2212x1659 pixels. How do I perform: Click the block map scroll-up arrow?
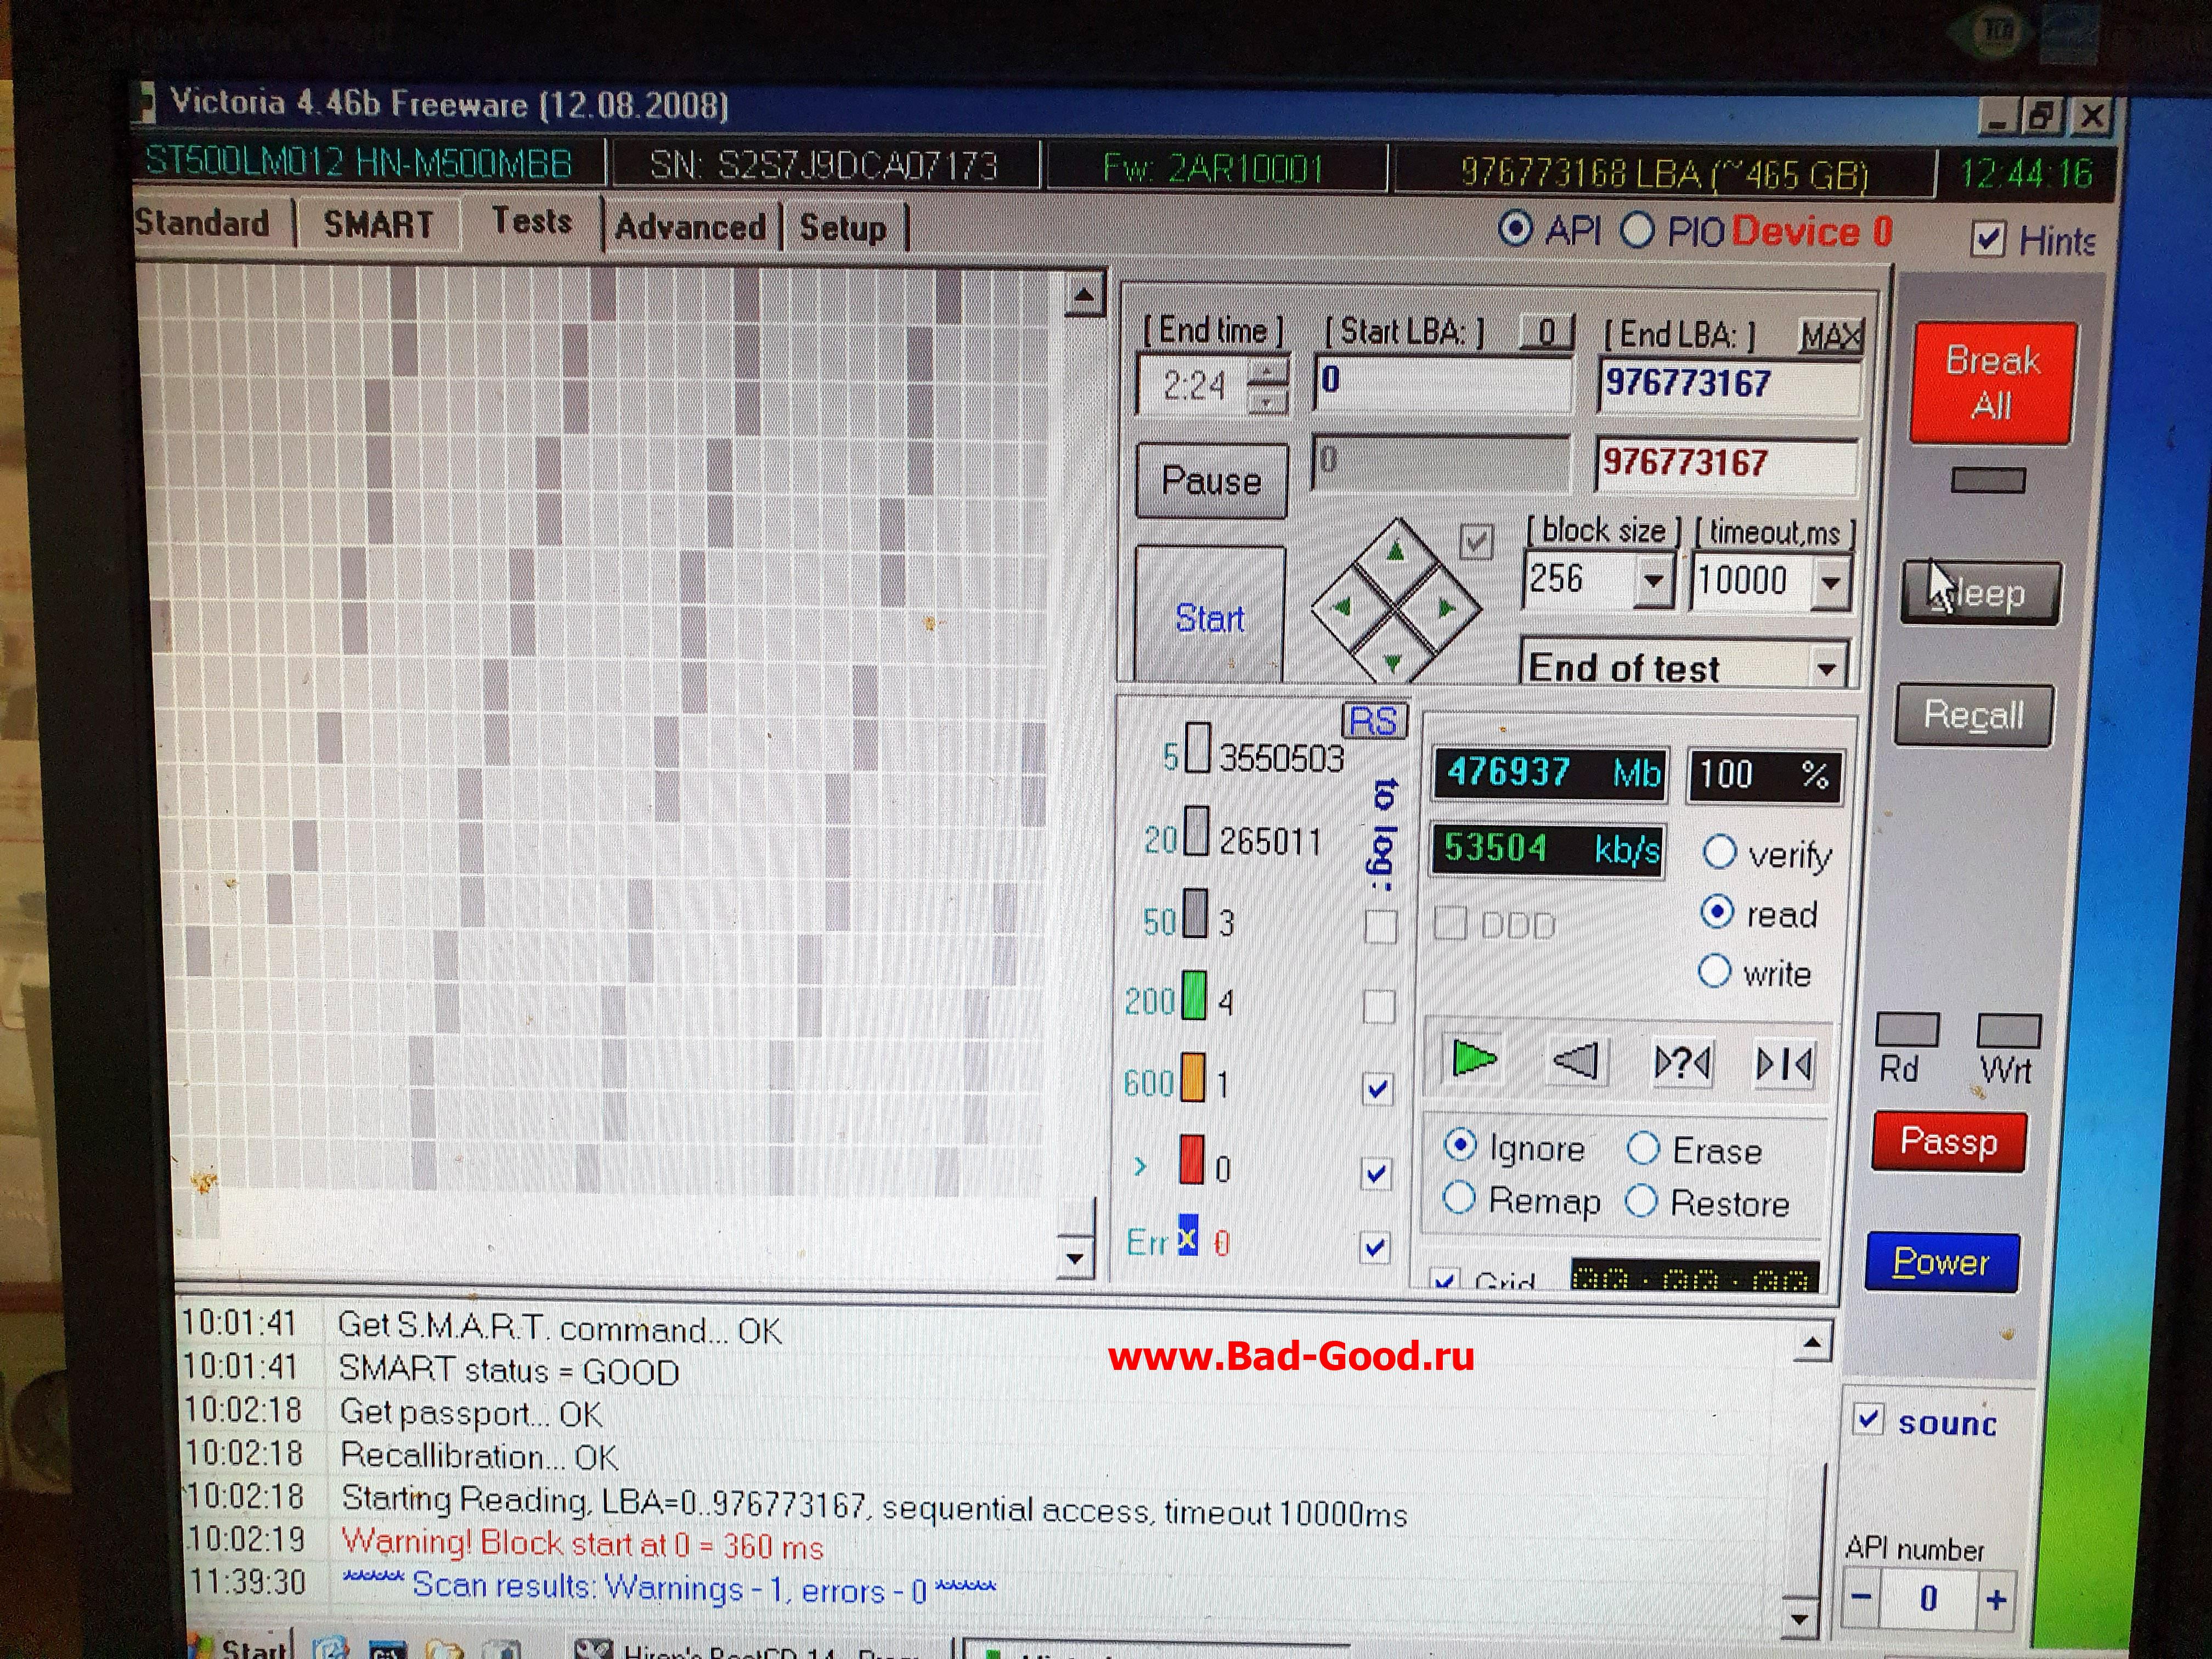[1083, 294]
